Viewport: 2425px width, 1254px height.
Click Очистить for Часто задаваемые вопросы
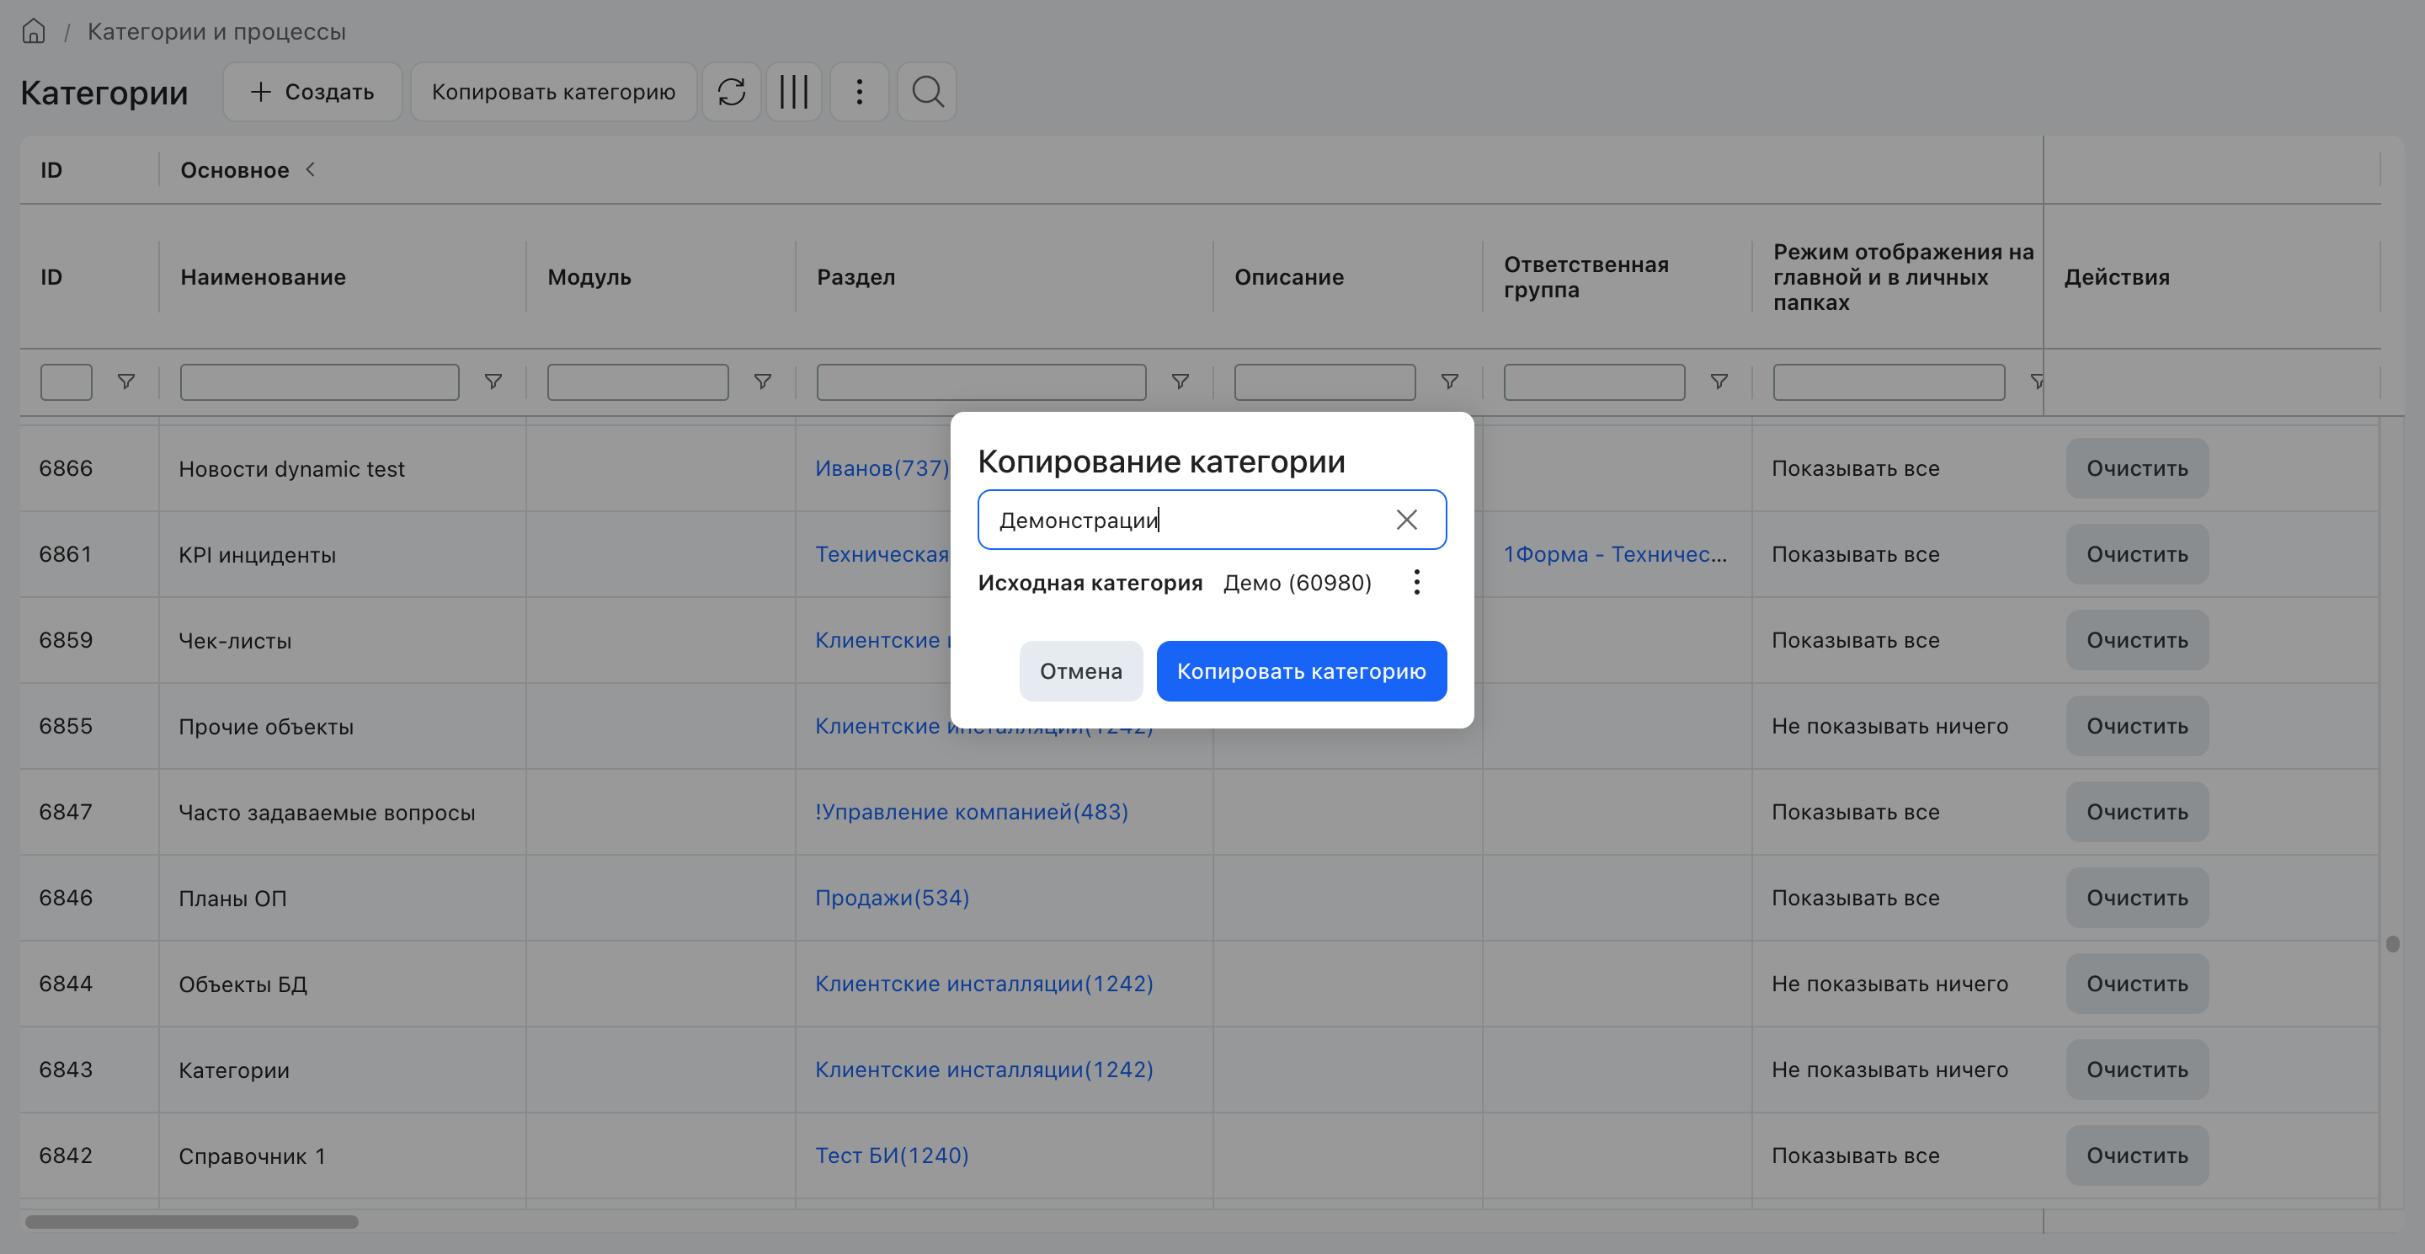pos(2137,812)
